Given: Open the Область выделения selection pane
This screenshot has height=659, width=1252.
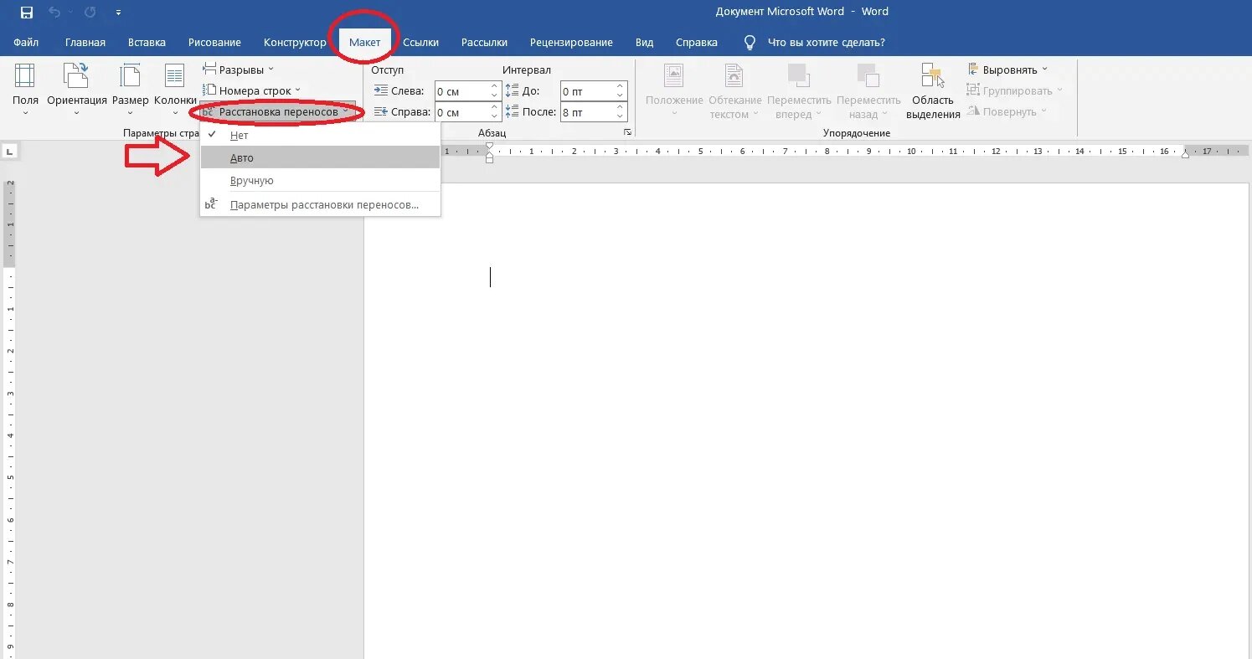Looking at the screenshot, I should tap(933, 90).
